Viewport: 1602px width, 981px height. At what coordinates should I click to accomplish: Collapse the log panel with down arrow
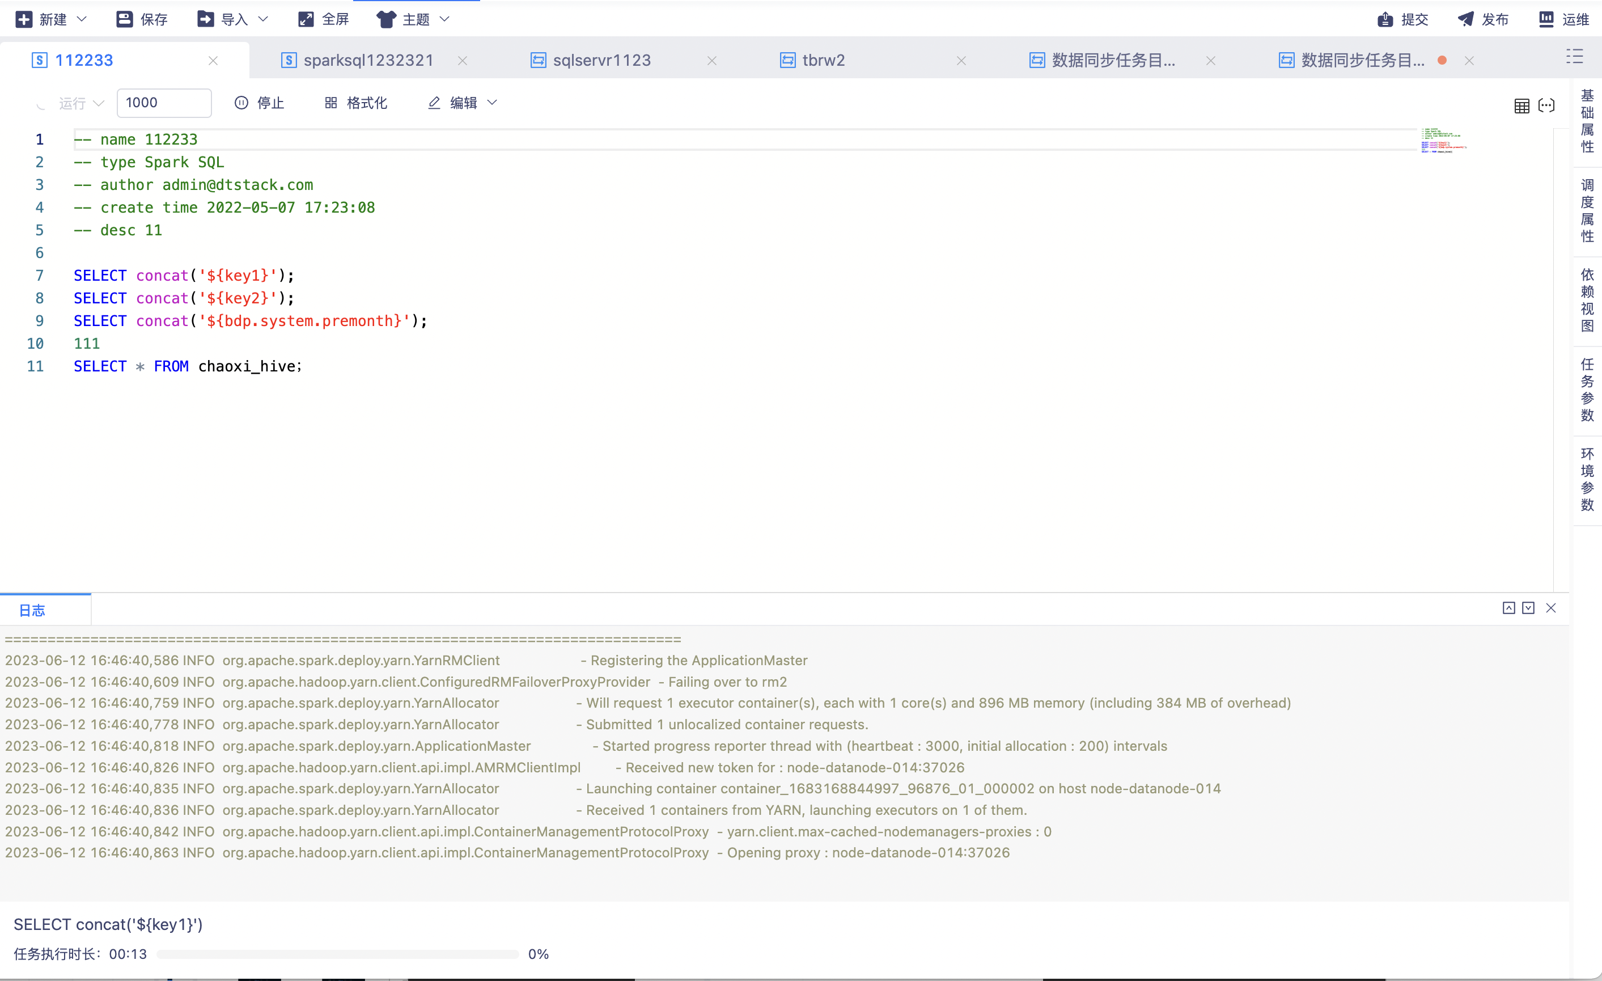pyautogui.click(x=1528, y=607)
